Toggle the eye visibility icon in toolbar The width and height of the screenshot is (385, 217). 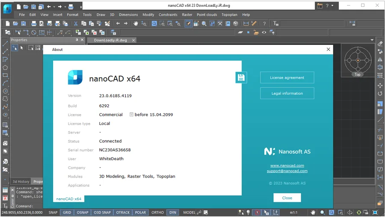tap(264, 32)
